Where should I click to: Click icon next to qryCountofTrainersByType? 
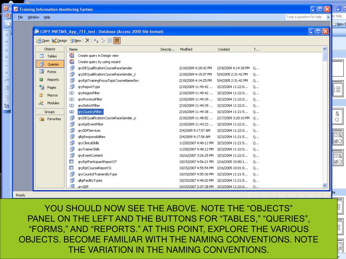tap(72, 174)
